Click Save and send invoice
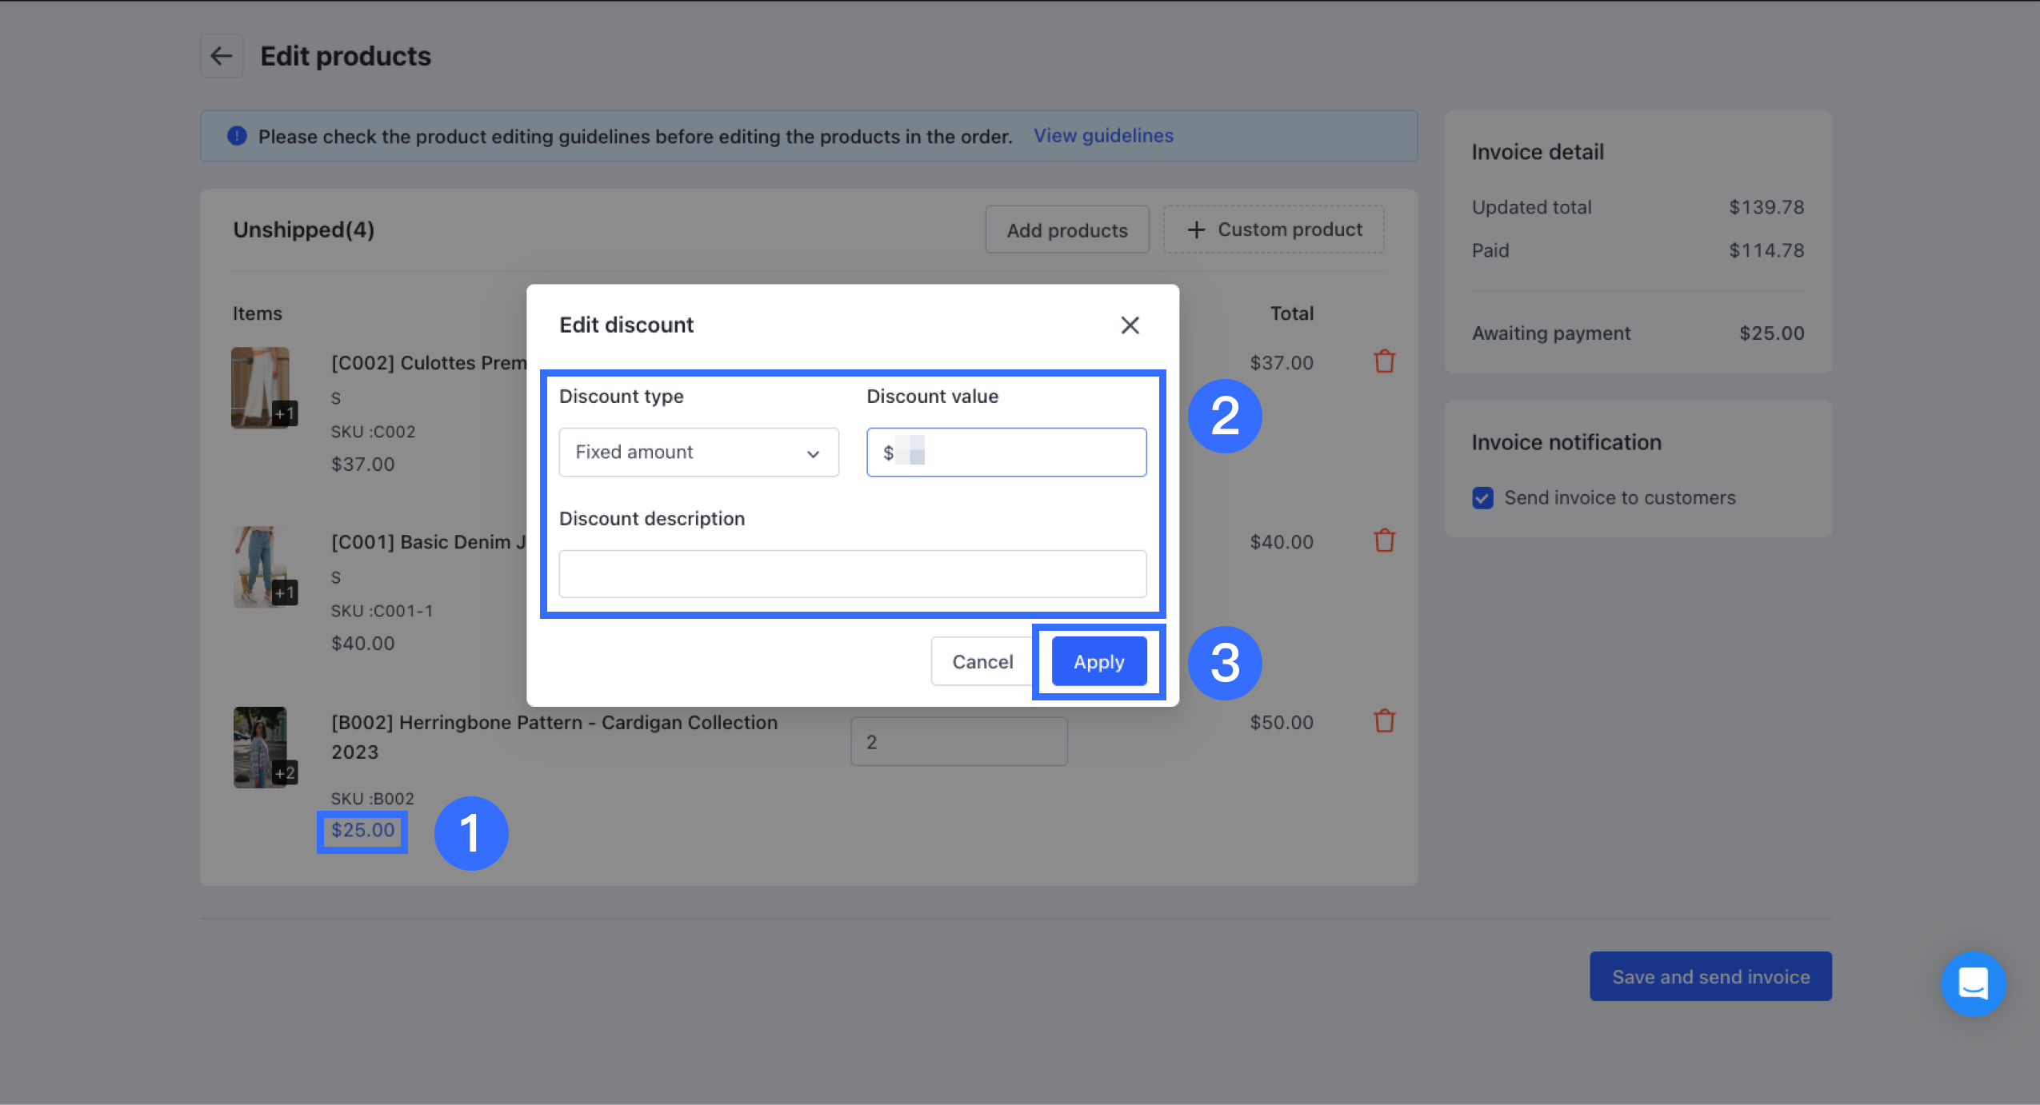The height and width of the screenshot is (1105, 2040). pyautogui.click(x=1710, y=976)
